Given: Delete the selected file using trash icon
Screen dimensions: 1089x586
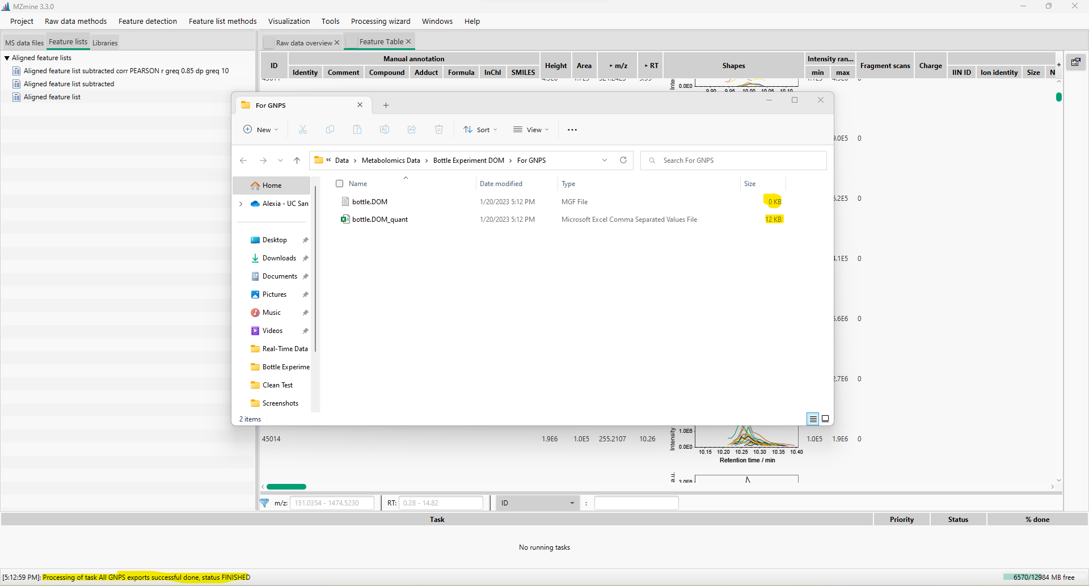Looking at the screenshot, I should (x=439, y=129).
